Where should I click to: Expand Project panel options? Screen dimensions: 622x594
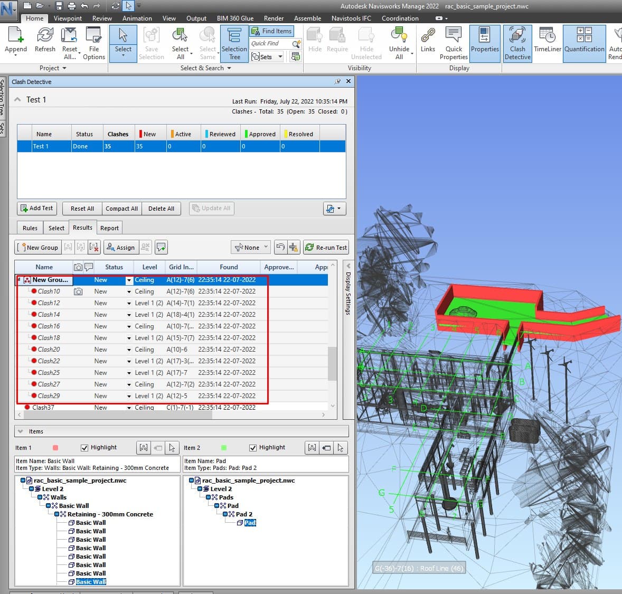tap(52, 68)
